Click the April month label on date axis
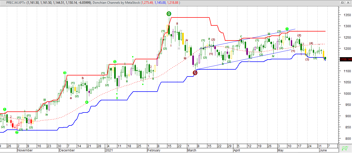The width and height of the screenshot is (352, 153). [237, 150]
